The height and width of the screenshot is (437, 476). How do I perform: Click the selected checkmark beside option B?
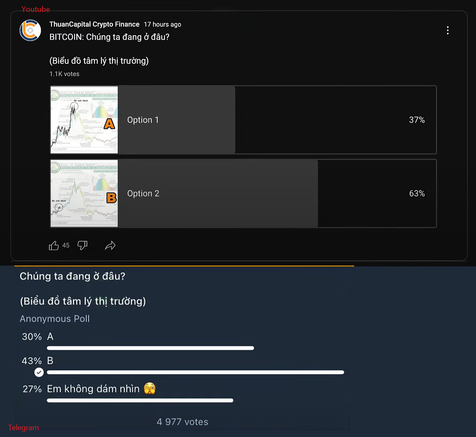[39, 372]
